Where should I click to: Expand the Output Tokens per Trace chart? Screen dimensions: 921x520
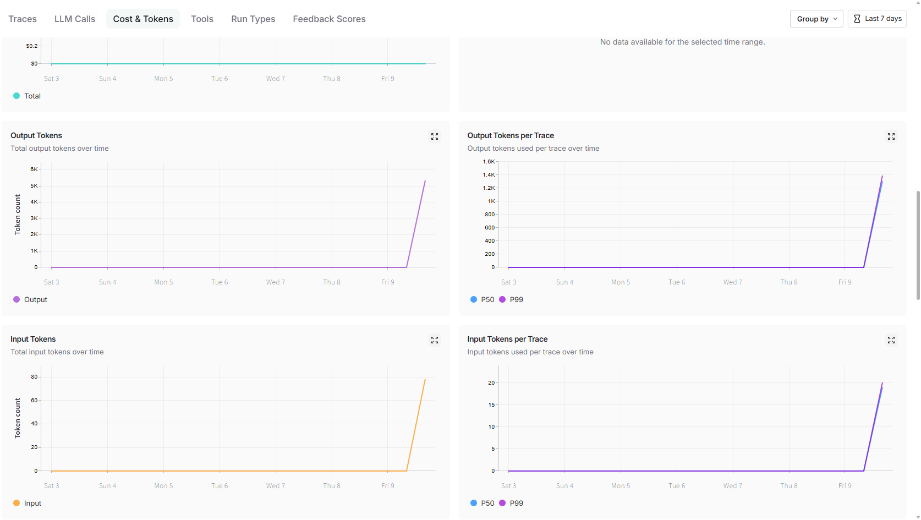(x=891, y=136)
